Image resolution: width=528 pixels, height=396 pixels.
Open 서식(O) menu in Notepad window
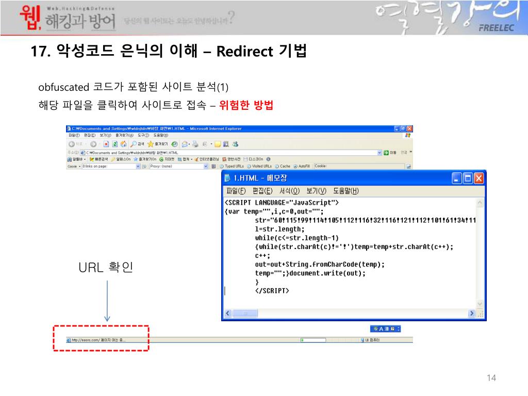(289, 191)
